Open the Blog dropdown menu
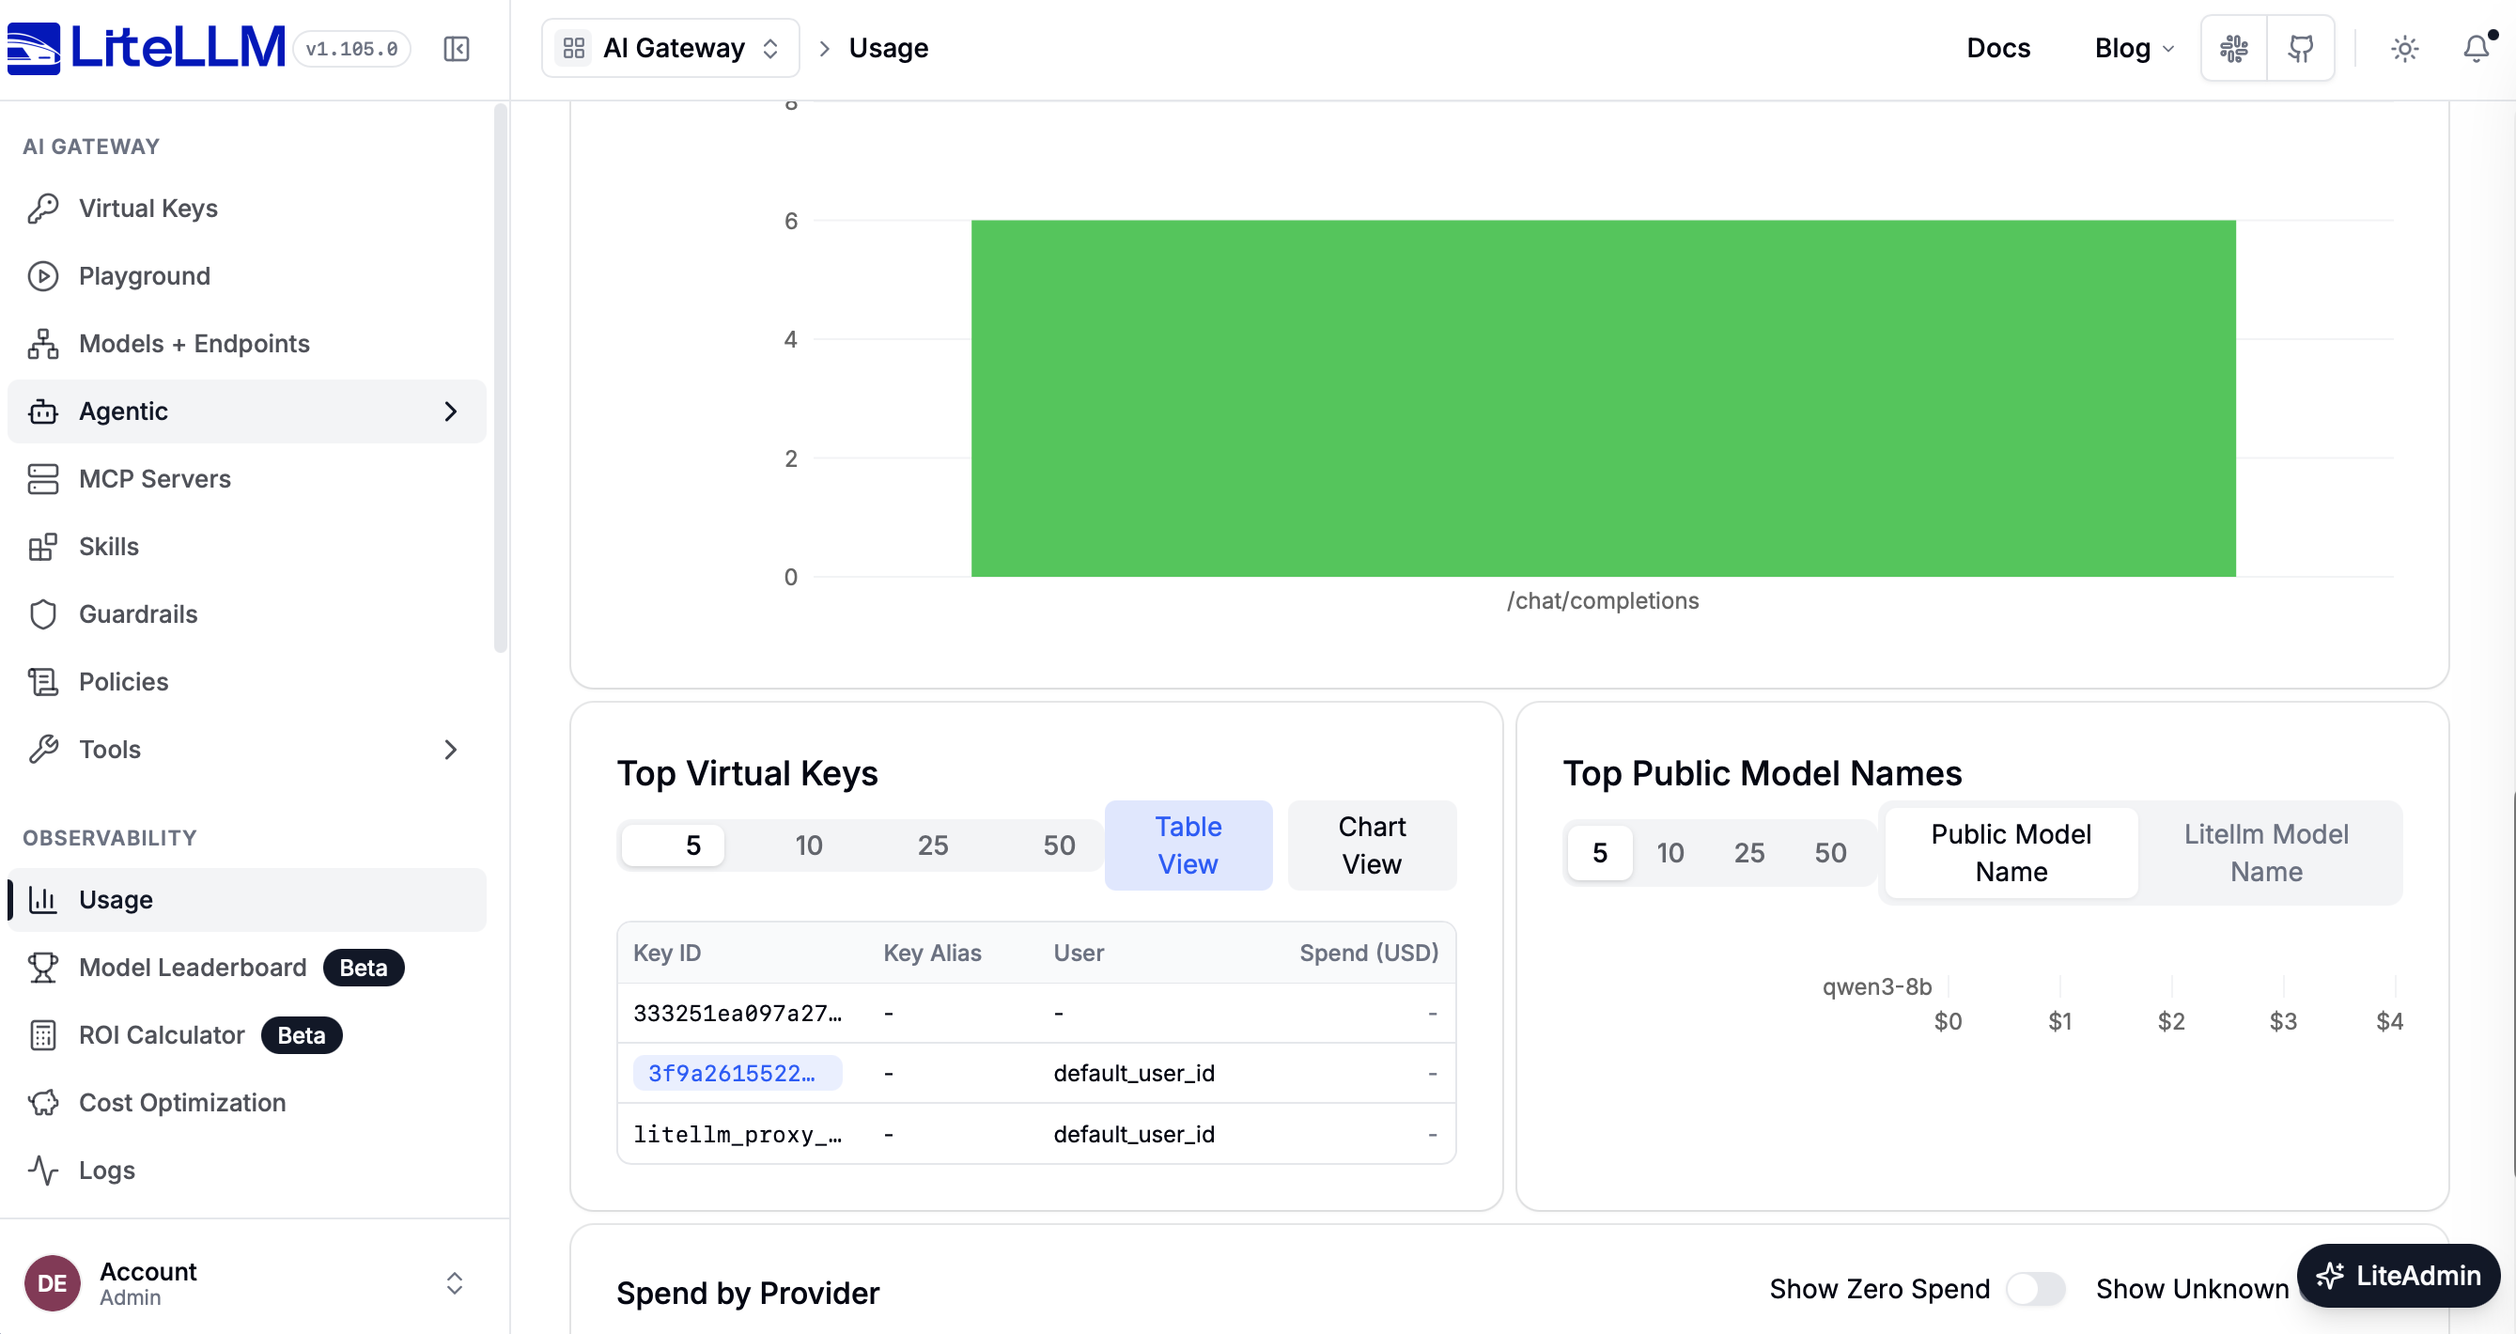Viewport: 2516px width, 1334px height. click(x=2135, y=48)
